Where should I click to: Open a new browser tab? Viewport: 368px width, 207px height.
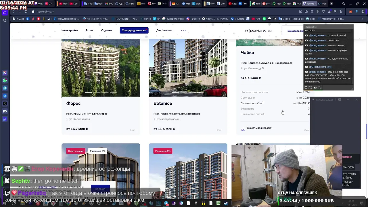(x=331, y=4)
